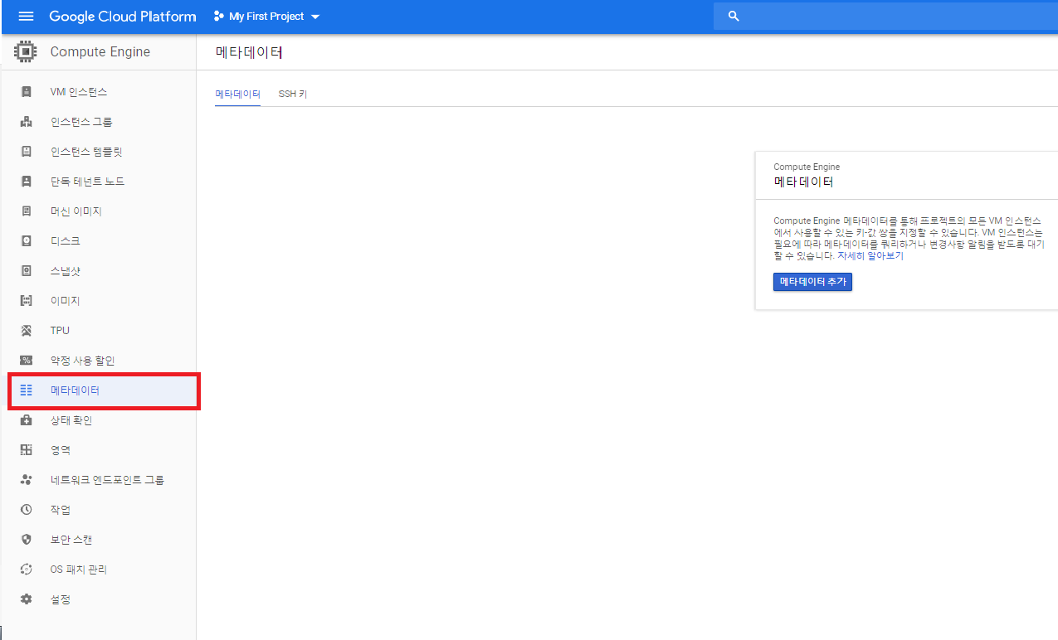Open 설정 in the sidebar
The height and width of the screenshot is (640, 1058).
[60, 599]
